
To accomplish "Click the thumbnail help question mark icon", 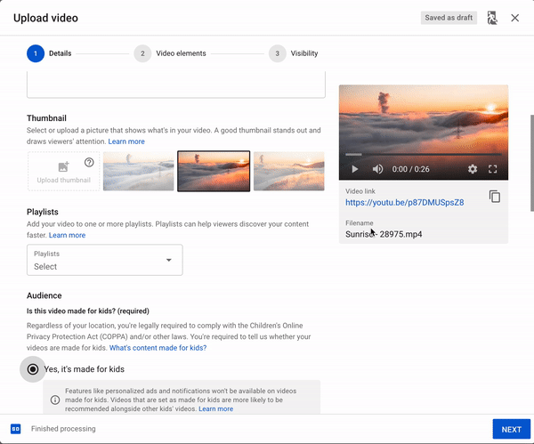I will pos(89,163).
